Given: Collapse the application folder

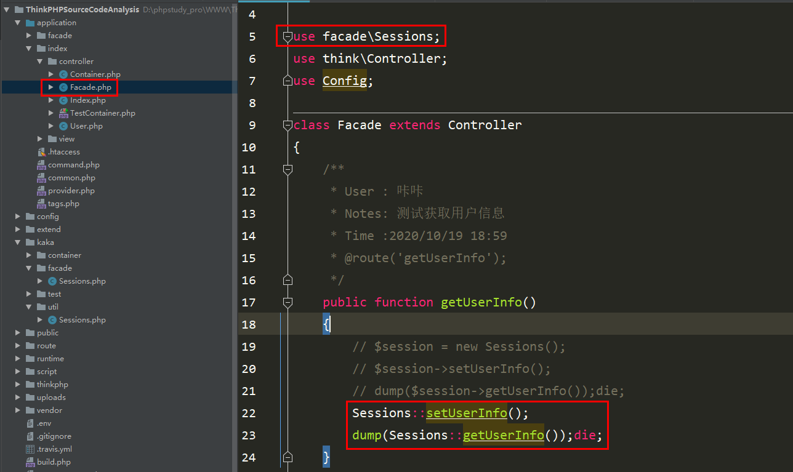Looking at the screenshot, I should (x=18, y=23).
